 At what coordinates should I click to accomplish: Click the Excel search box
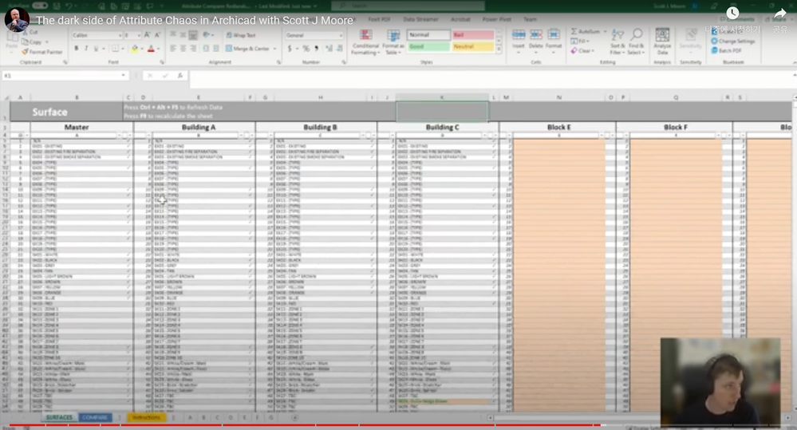point(408,6)
